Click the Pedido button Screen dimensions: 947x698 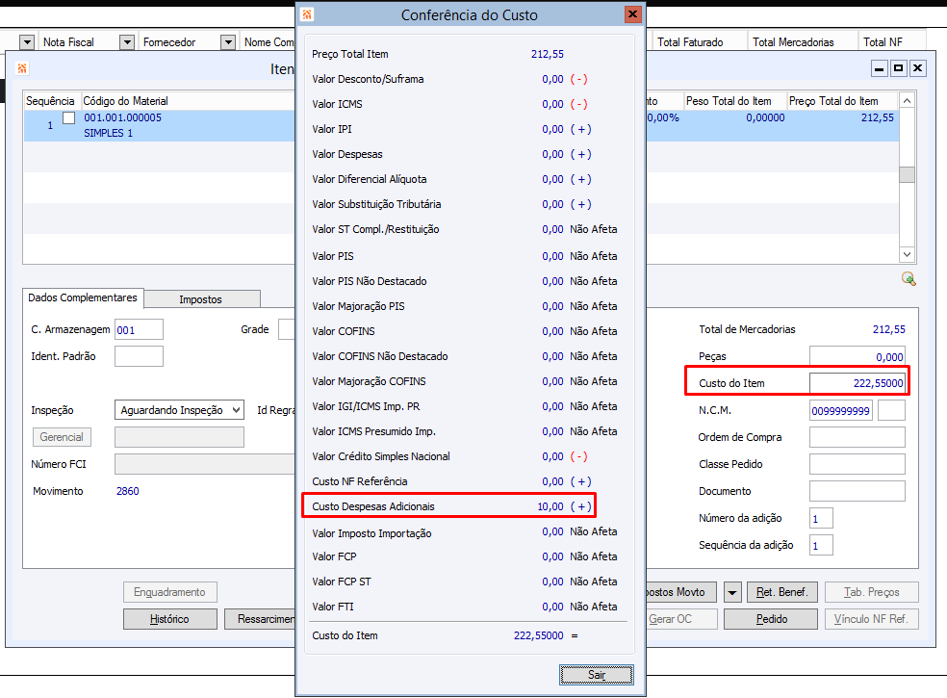[x=771, y=619]
